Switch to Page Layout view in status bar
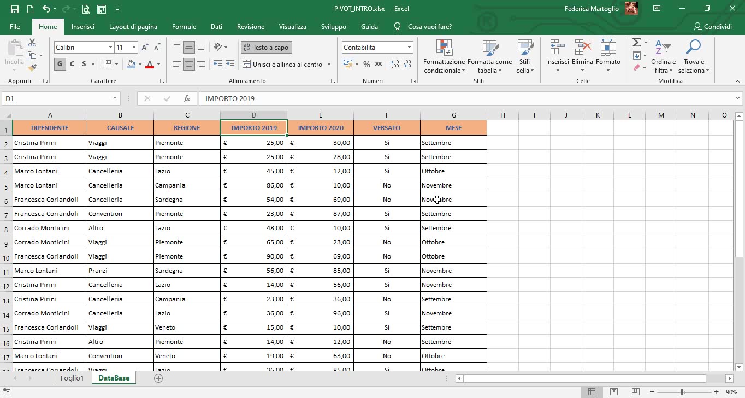The height and width of the screenshot is (398, 745). pyautogui.click(x=614, y=392)
